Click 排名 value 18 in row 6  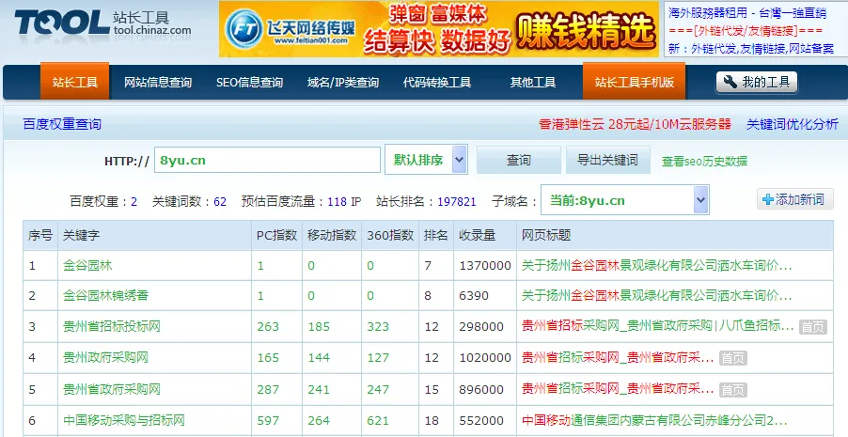click(432, 421)
